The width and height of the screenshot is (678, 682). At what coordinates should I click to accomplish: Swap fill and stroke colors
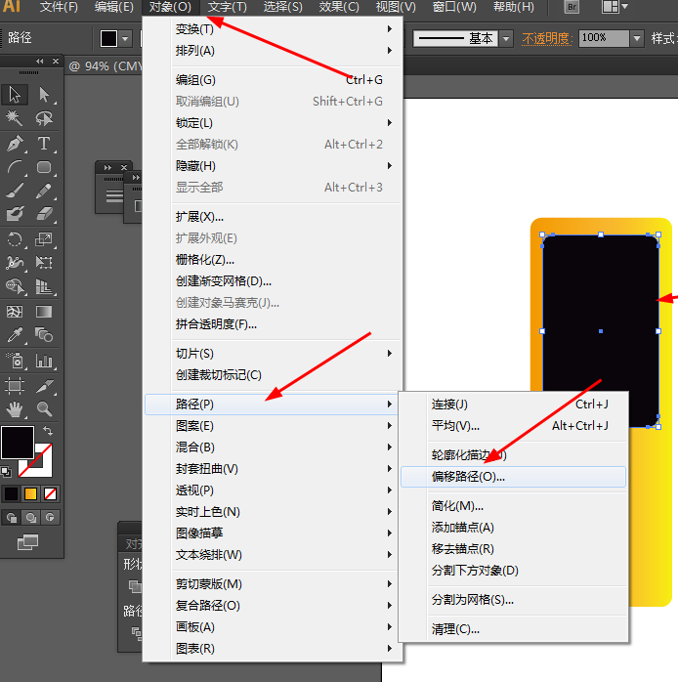[48, 431]
